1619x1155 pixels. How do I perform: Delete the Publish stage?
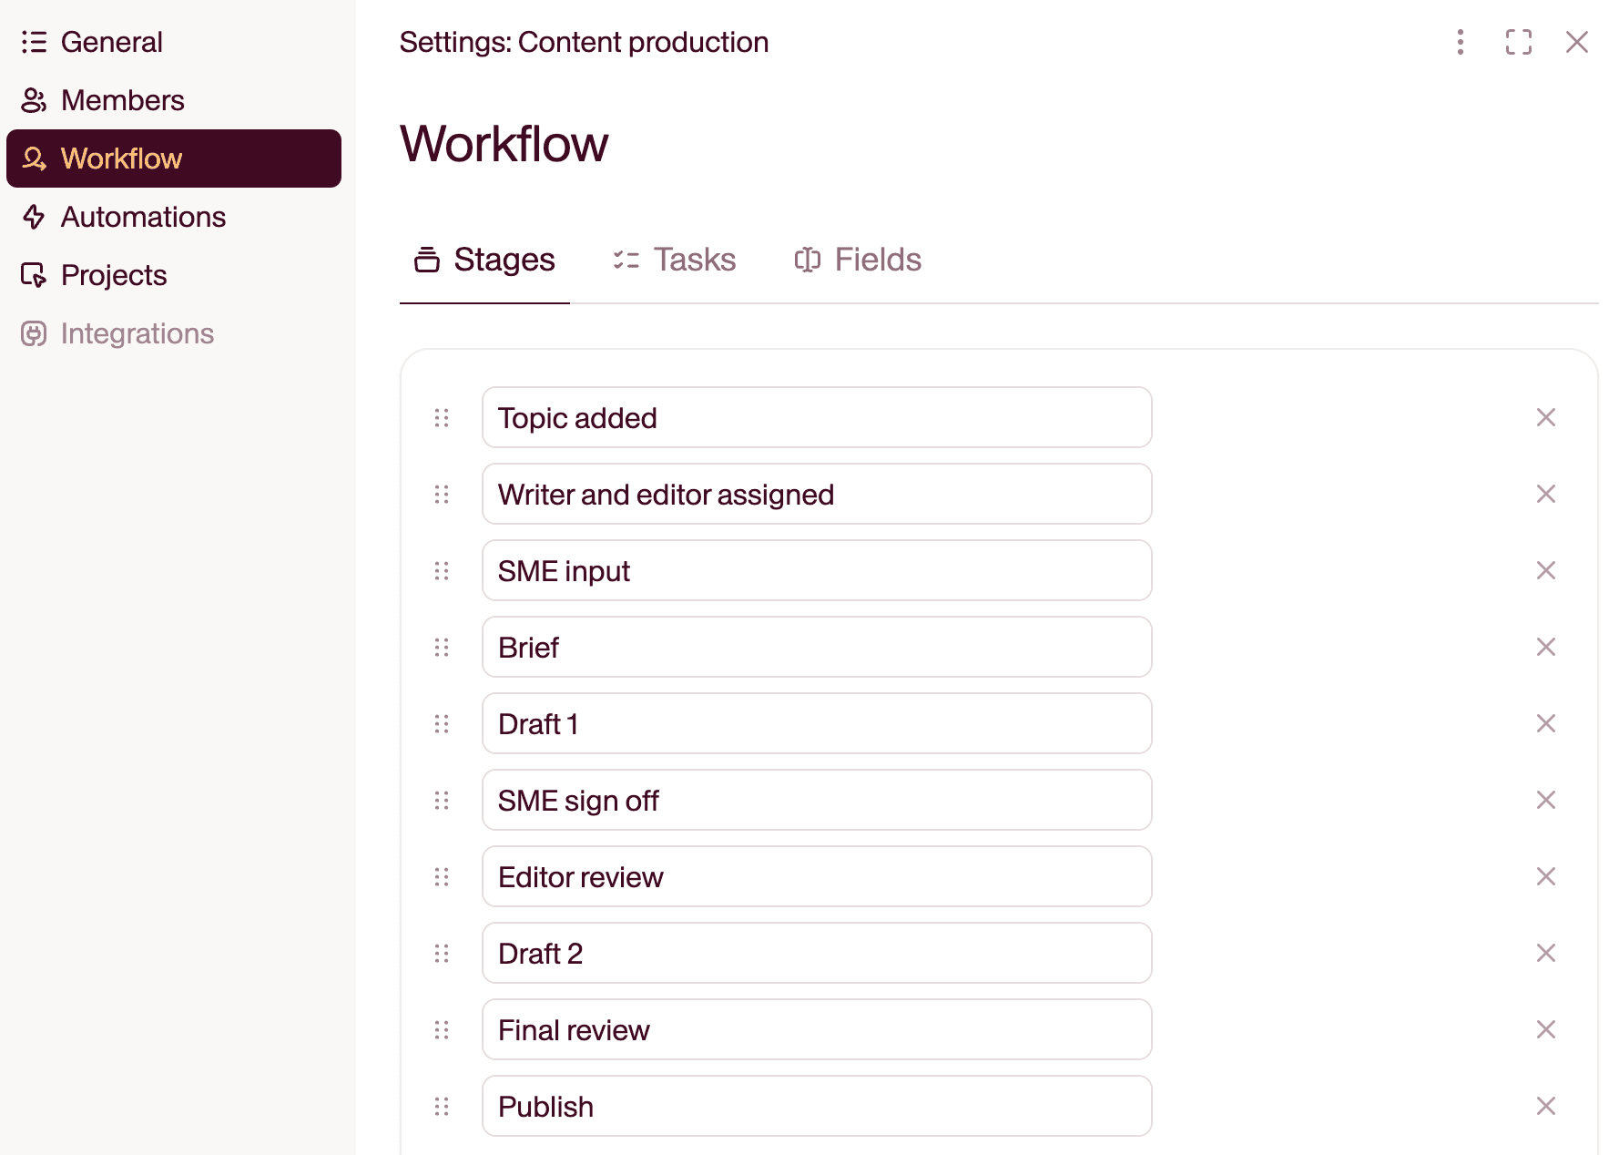point(1545,1106)
